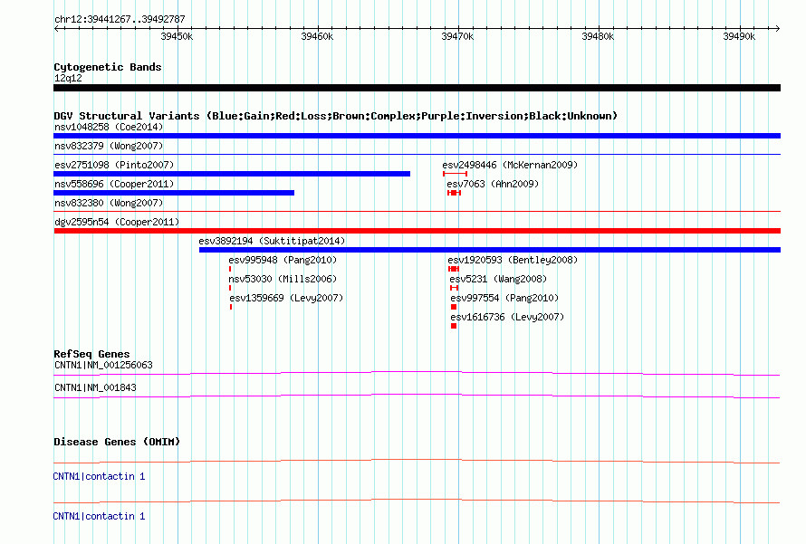806x544 pixels.
Task: Click the red esv2498446 loss glyph
Action: 455,174
